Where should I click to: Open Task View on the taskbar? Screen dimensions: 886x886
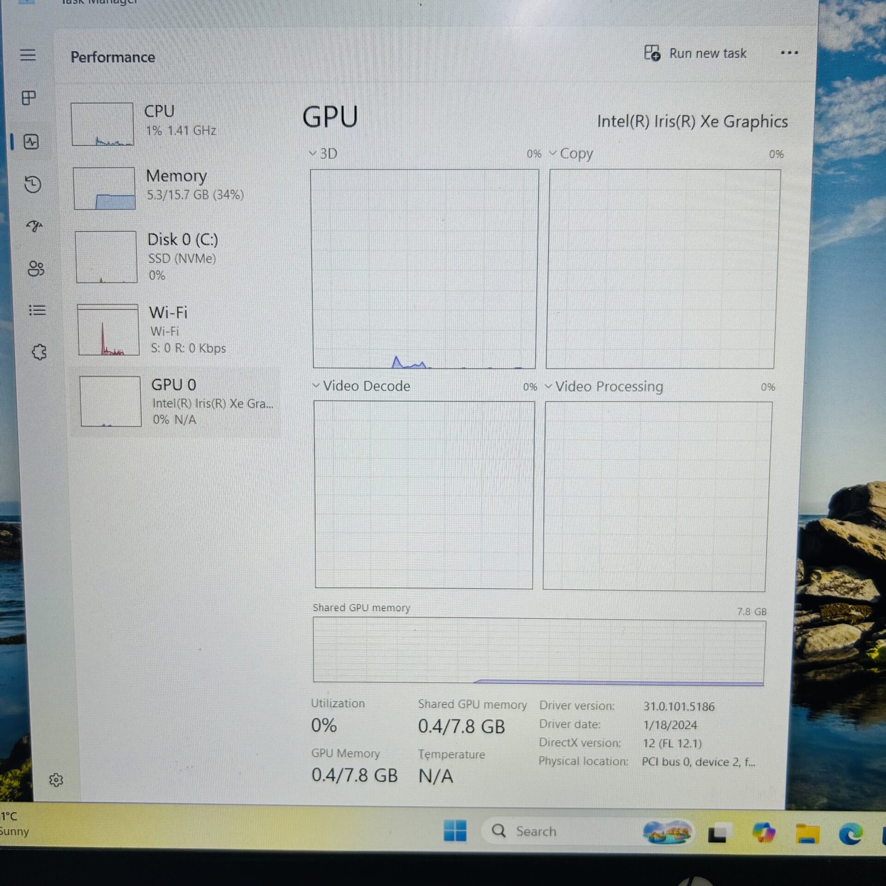pyautogui.click(x=720, y=832)
